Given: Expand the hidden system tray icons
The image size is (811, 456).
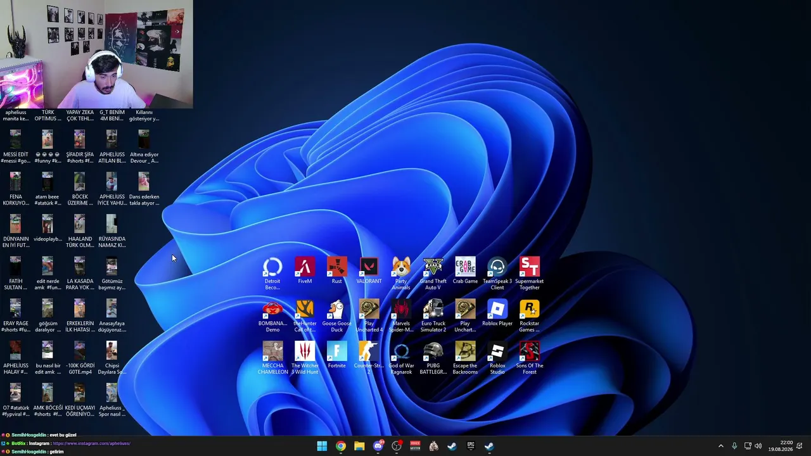Looking at the screenshot, I should click(720, 446).
